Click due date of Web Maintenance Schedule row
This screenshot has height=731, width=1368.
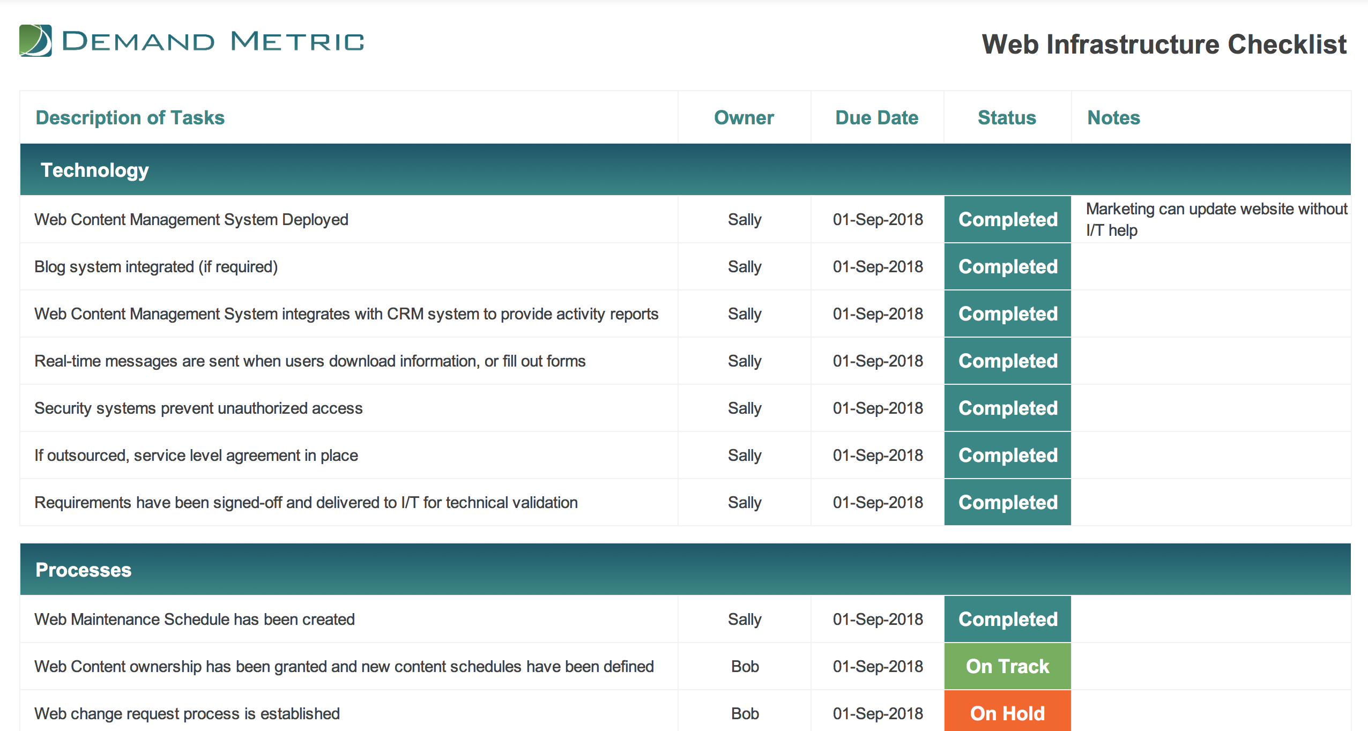point(878,619)
